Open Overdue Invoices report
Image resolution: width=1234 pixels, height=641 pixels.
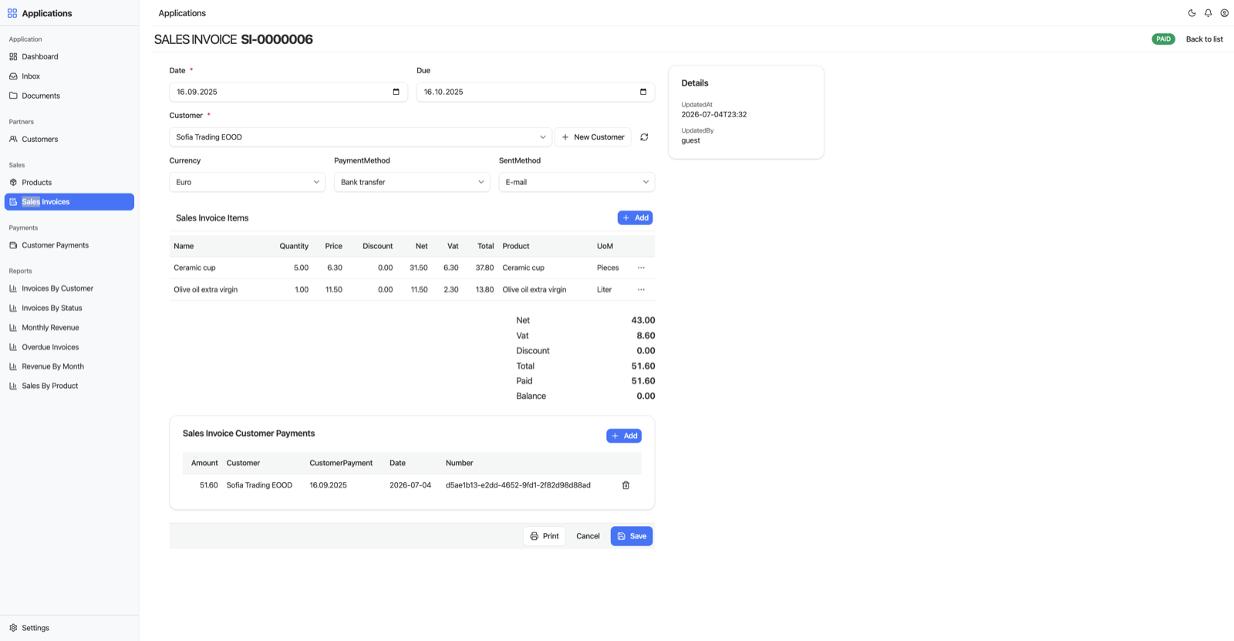(69, 347)
